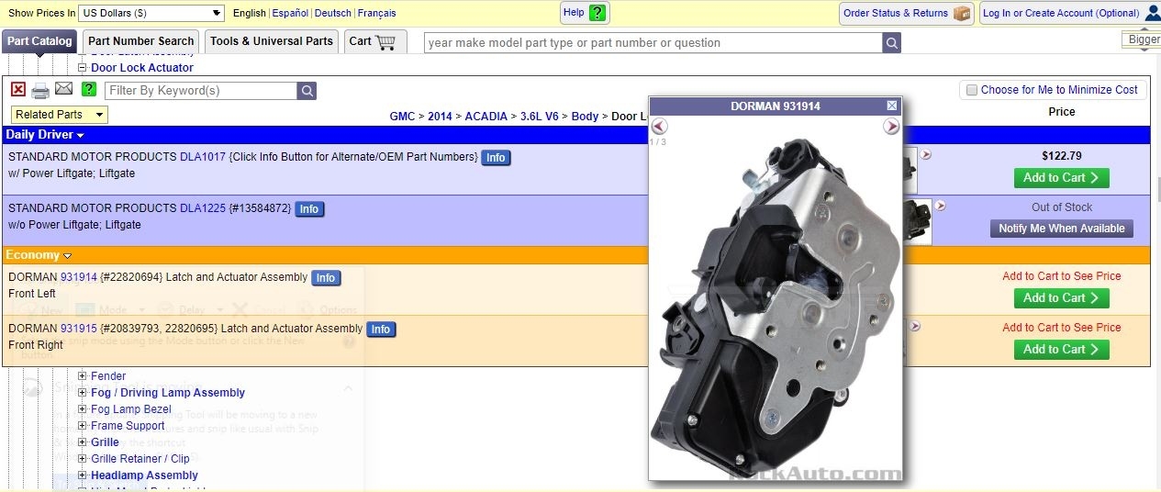This screenshot has height=492, width=1161.
Task: Click GMC in the breadcrumb
Action: click(402, 117)
